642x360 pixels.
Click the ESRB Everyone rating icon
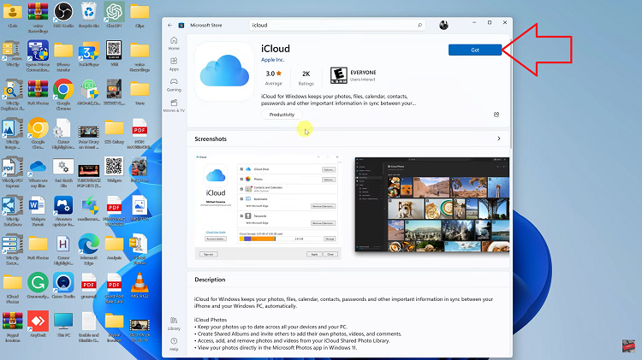point(339,75)
